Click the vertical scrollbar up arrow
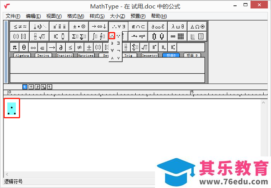The image size is (271, 188). [x=263, y=102]
